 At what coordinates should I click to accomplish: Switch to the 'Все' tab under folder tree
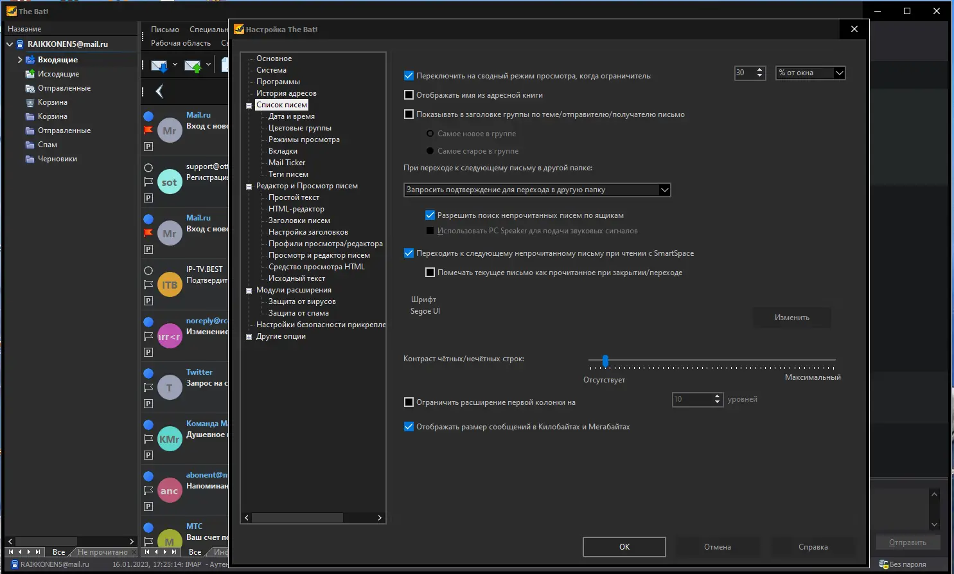(58, 552)
